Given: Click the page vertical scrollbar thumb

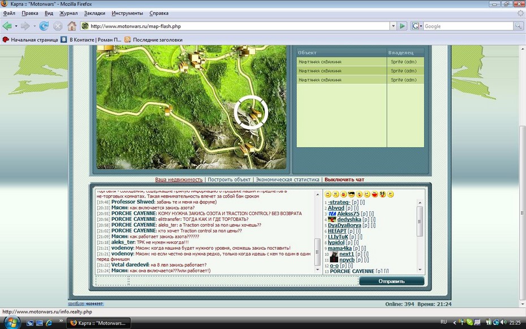Looking at the screenshot, I should click(522, 213).
